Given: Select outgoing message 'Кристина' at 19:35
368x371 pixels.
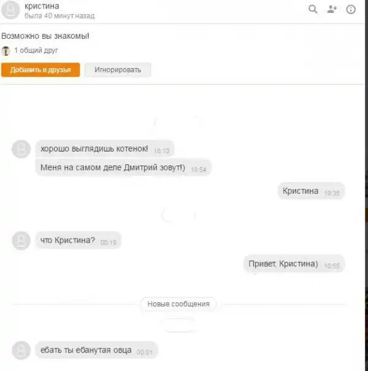Looking at the screenshot, I should 311,191.
